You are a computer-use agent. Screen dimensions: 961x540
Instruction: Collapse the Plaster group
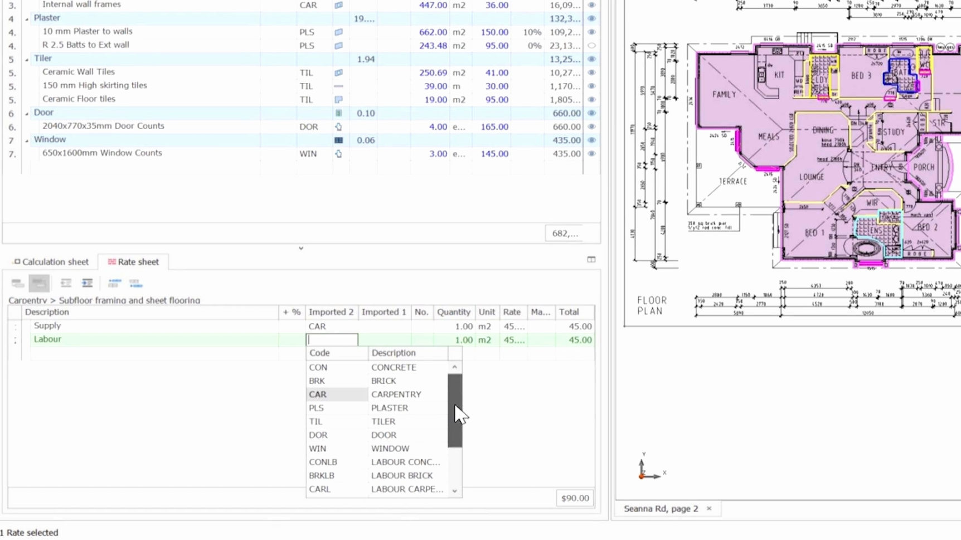[x=27, y=19]
